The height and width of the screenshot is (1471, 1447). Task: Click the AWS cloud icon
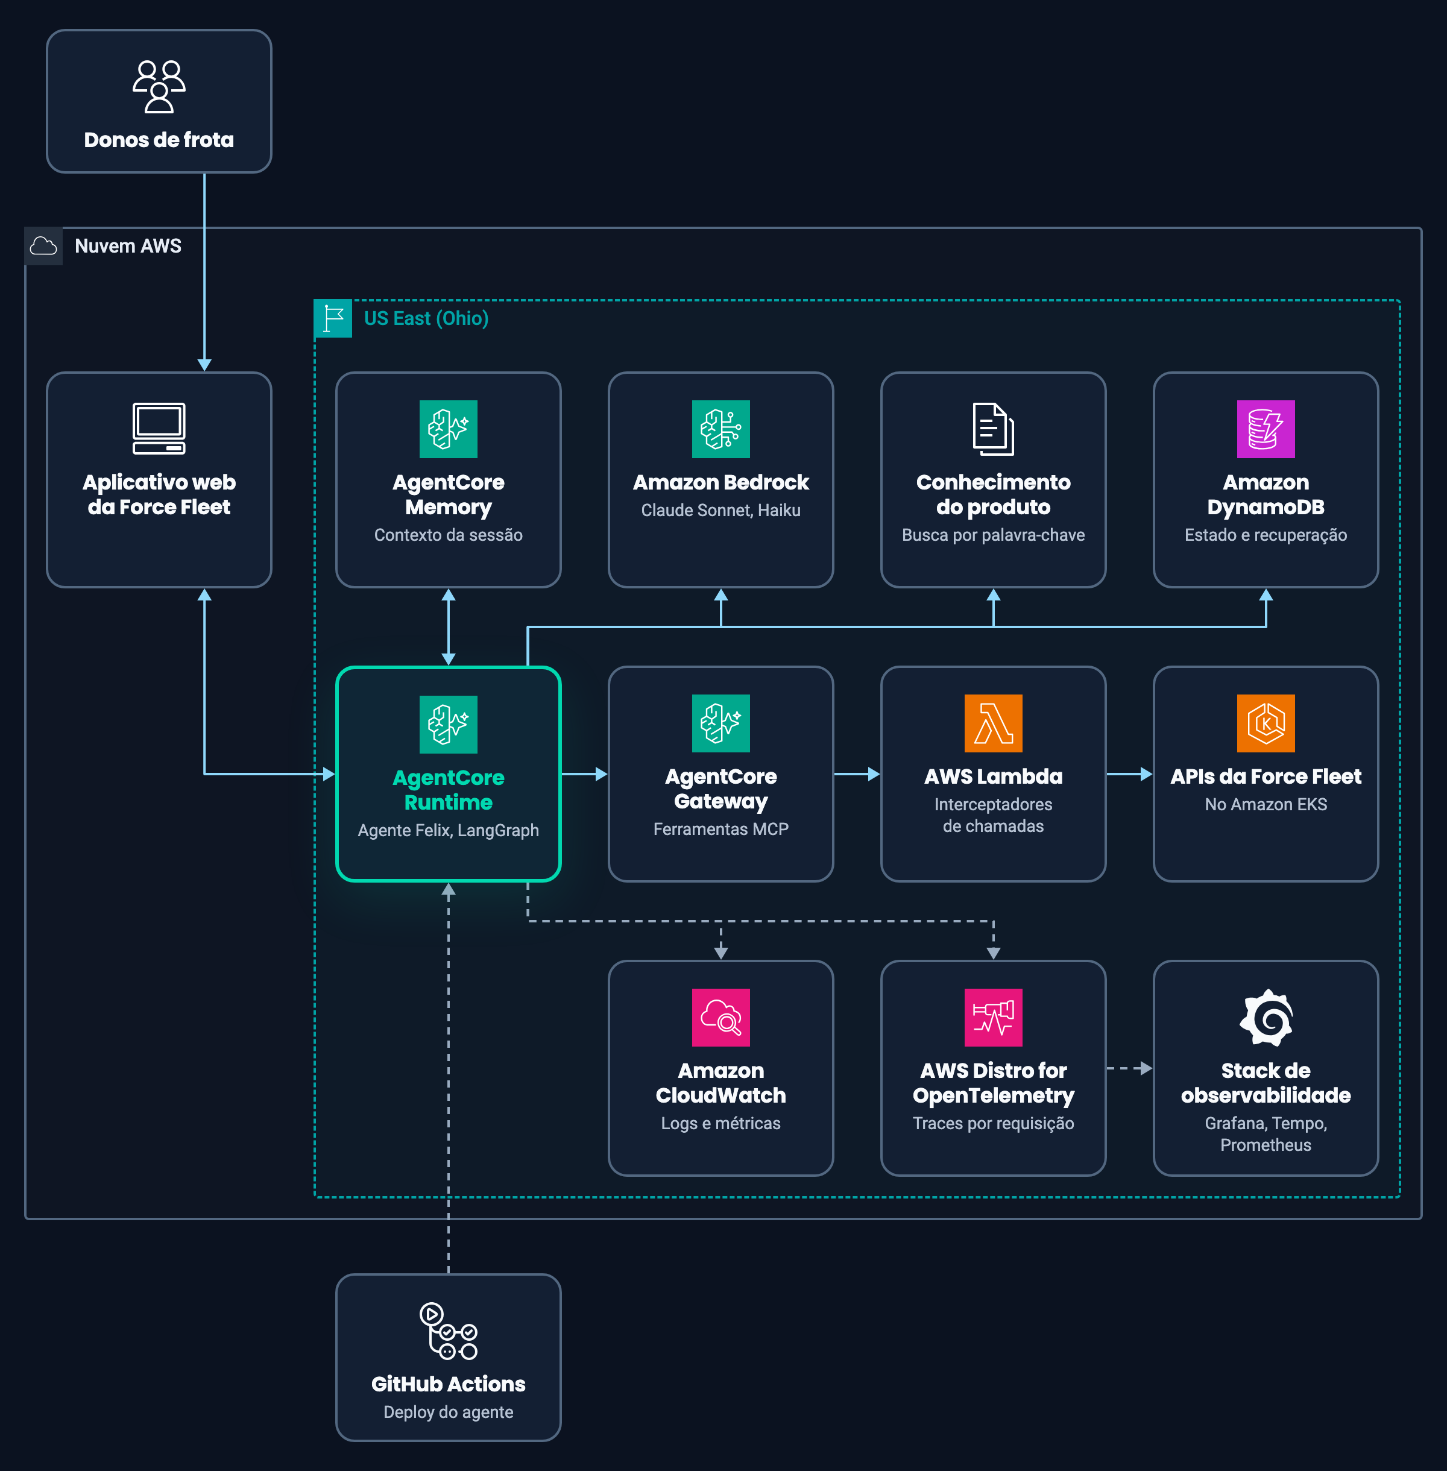[43, 246]
